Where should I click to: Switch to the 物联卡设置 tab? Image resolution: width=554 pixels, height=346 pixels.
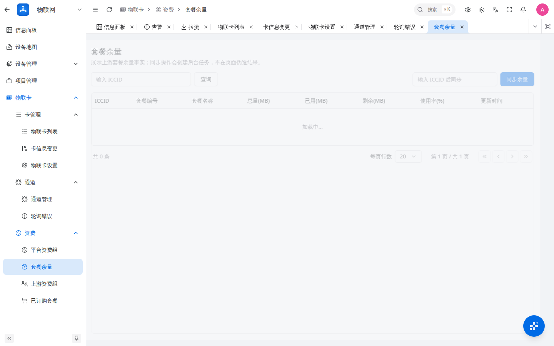coord(322,27)
